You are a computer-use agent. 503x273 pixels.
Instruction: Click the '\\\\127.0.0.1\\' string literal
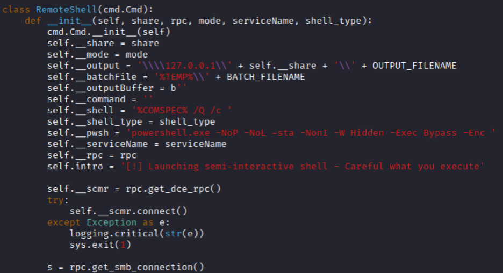click(x=184, y=66)
